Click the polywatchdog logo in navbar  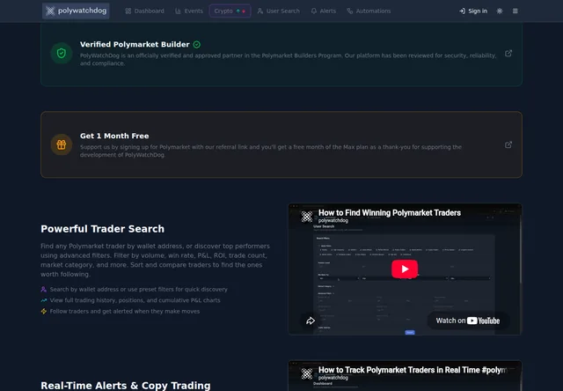(76, 11)
